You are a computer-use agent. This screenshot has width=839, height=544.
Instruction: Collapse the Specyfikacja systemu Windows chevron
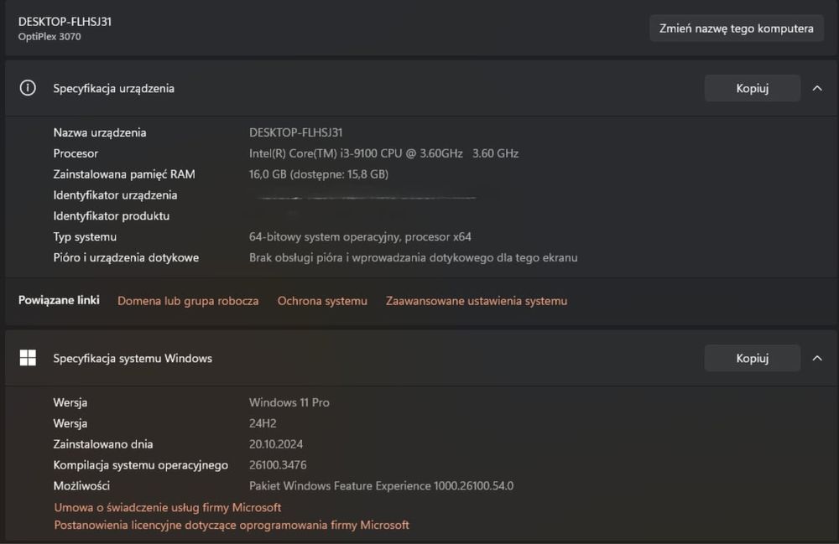click(817, 358)
